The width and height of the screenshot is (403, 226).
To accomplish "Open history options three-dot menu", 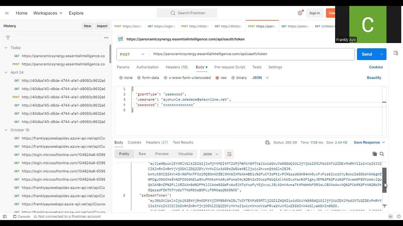I will coord(106,38).
